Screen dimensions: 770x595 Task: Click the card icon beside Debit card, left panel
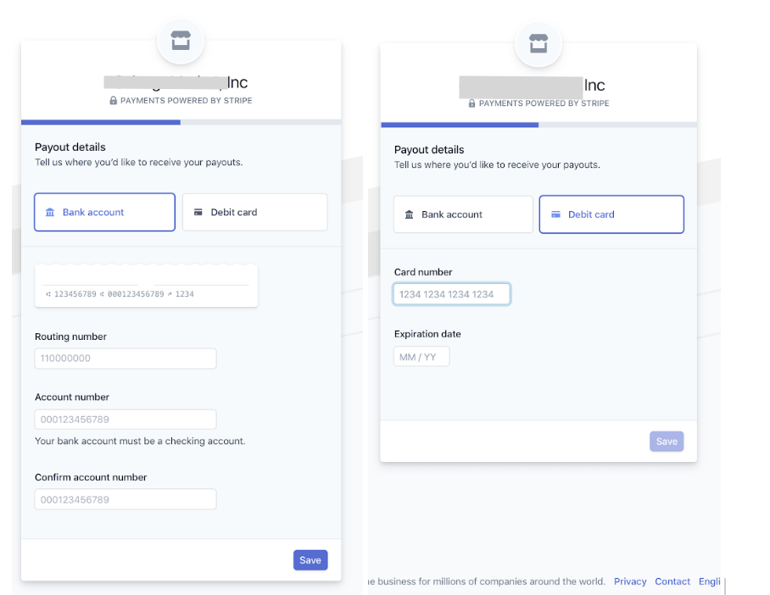pyautogui.click(x=198, y=212)
